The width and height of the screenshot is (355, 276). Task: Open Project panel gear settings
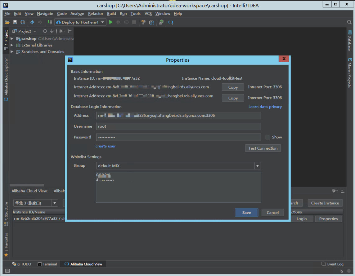click(x=61, y=31)
